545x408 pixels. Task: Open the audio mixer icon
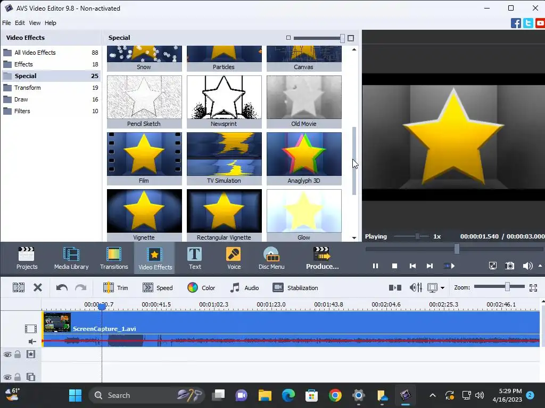(416, 287)
